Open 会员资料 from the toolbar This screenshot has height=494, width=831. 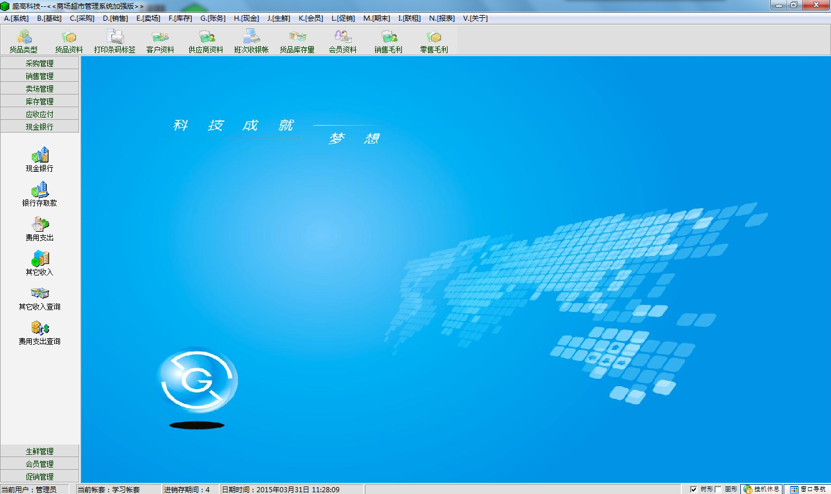point(342,41)
